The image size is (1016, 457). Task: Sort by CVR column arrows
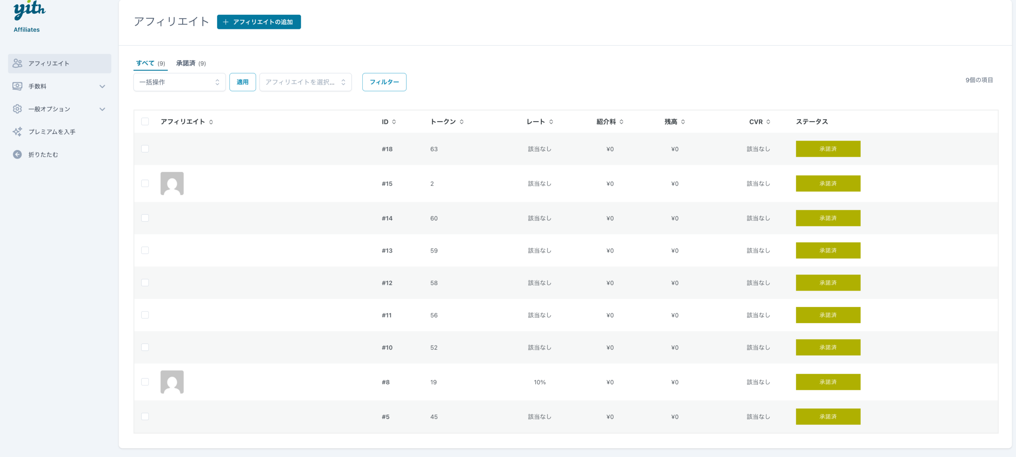point(768,122)
